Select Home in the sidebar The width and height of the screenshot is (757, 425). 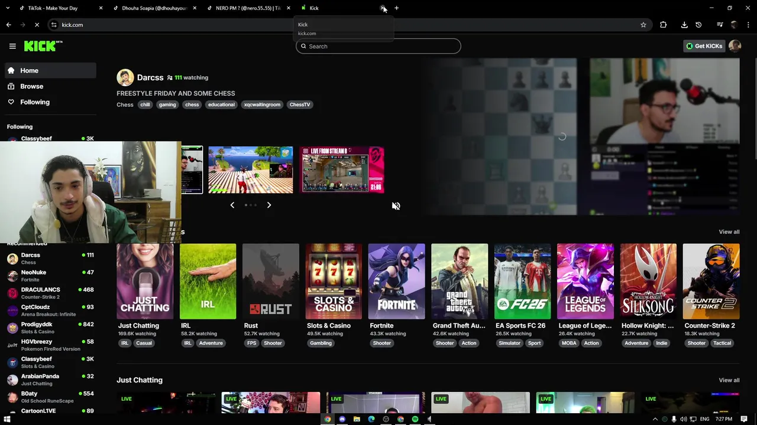coord(50,70)
